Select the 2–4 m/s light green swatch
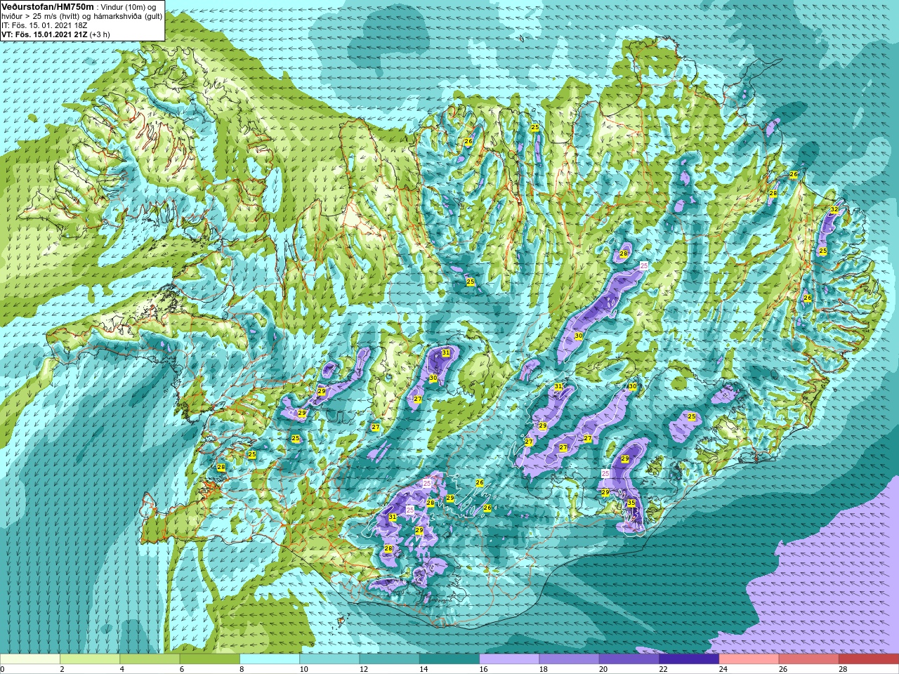Viewport: 899px width, 674px height. click(x=90, y=659)
